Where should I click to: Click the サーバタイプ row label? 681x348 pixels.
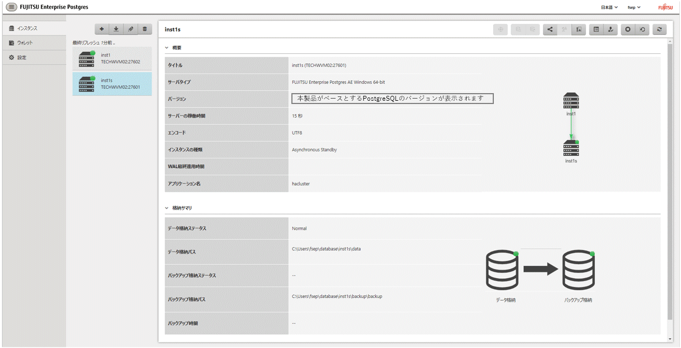coord(180,82)
